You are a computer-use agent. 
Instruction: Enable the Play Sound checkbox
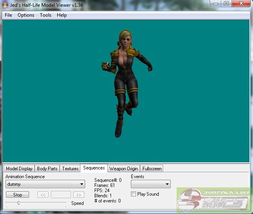coord(133,194)
